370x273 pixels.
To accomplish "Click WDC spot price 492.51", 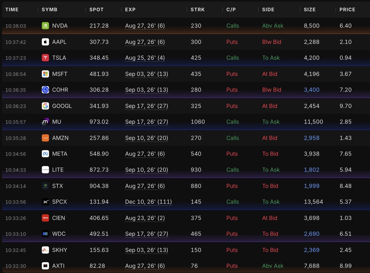I will click(99, 234).
